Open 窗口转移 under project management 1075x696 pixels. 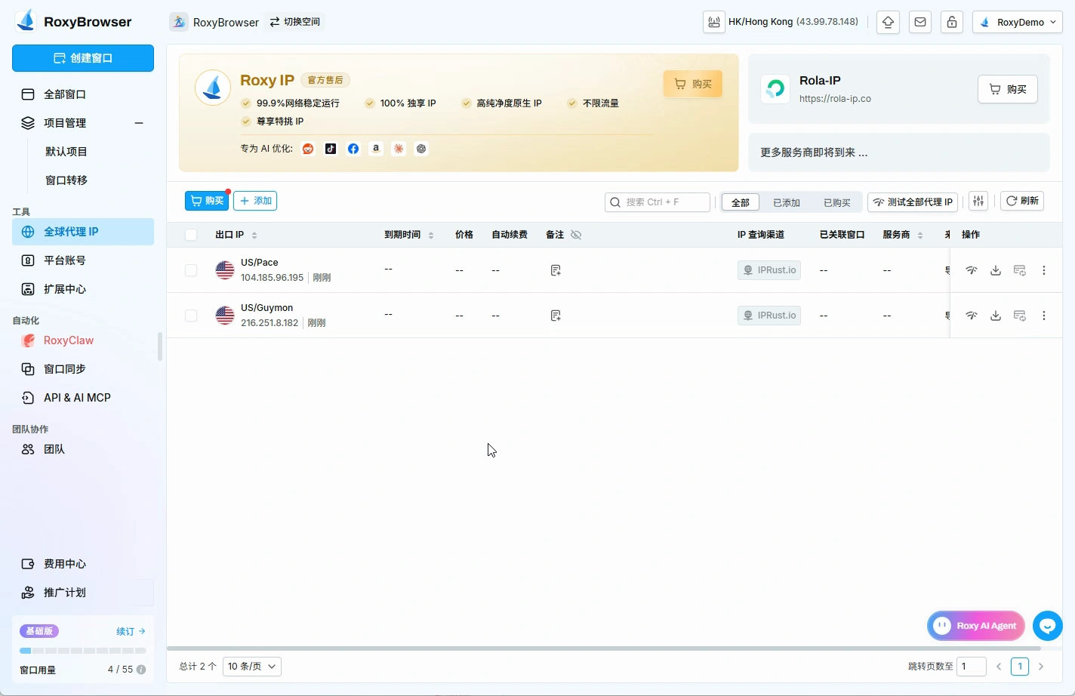(x=66, y=180)
